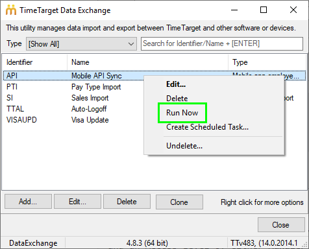The width and height of the screenshot is (309, 249).
Task: Click the Auto-Logoff name
Action: 89,109
